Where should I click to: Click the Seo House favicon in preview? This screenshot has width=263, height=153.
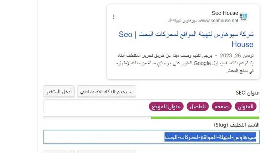point(244,17)
